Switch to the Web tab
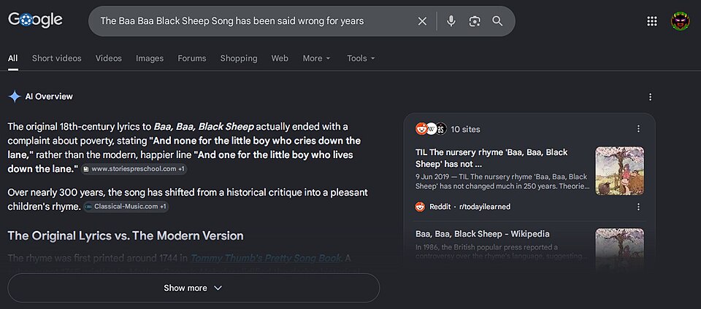The height and width of the screenshot is (309, 701). pyautogui.click(x=280, y=58)
